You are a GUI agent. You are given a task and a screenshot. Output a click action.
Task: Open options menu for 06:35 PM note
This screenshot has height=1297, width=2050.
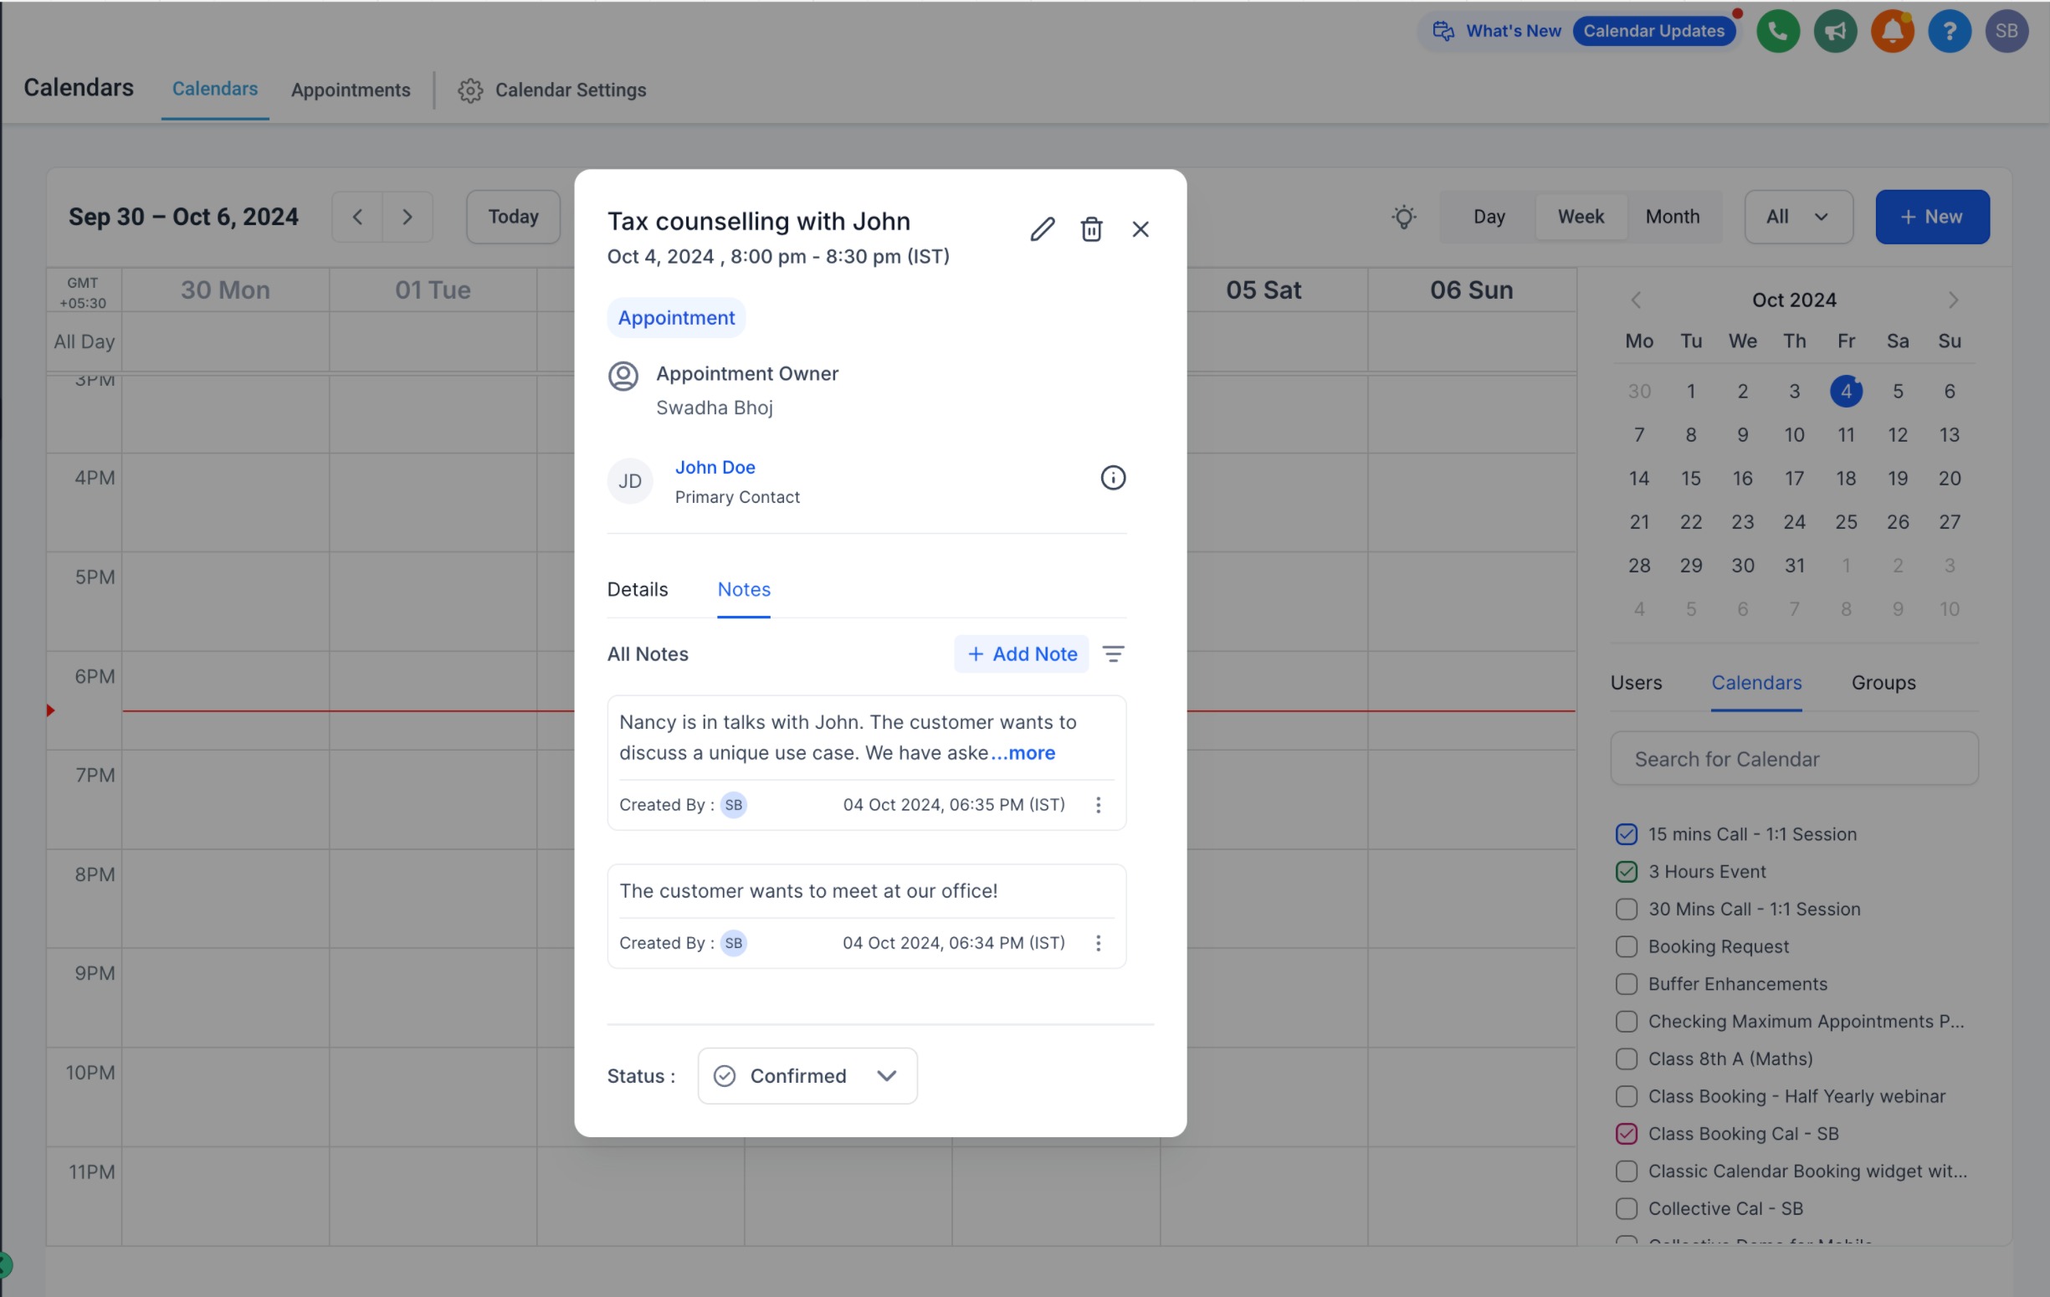click(1097, 805)
